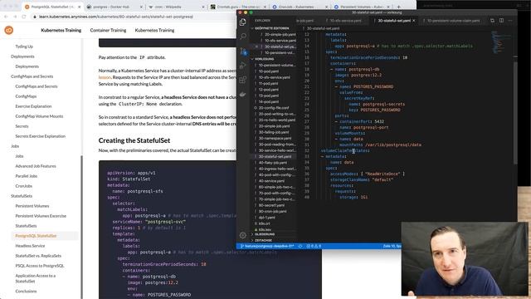Click the lesson sidebar scrollbar in browser
Viewport: 531px width, 299px height.
point(81,227)
